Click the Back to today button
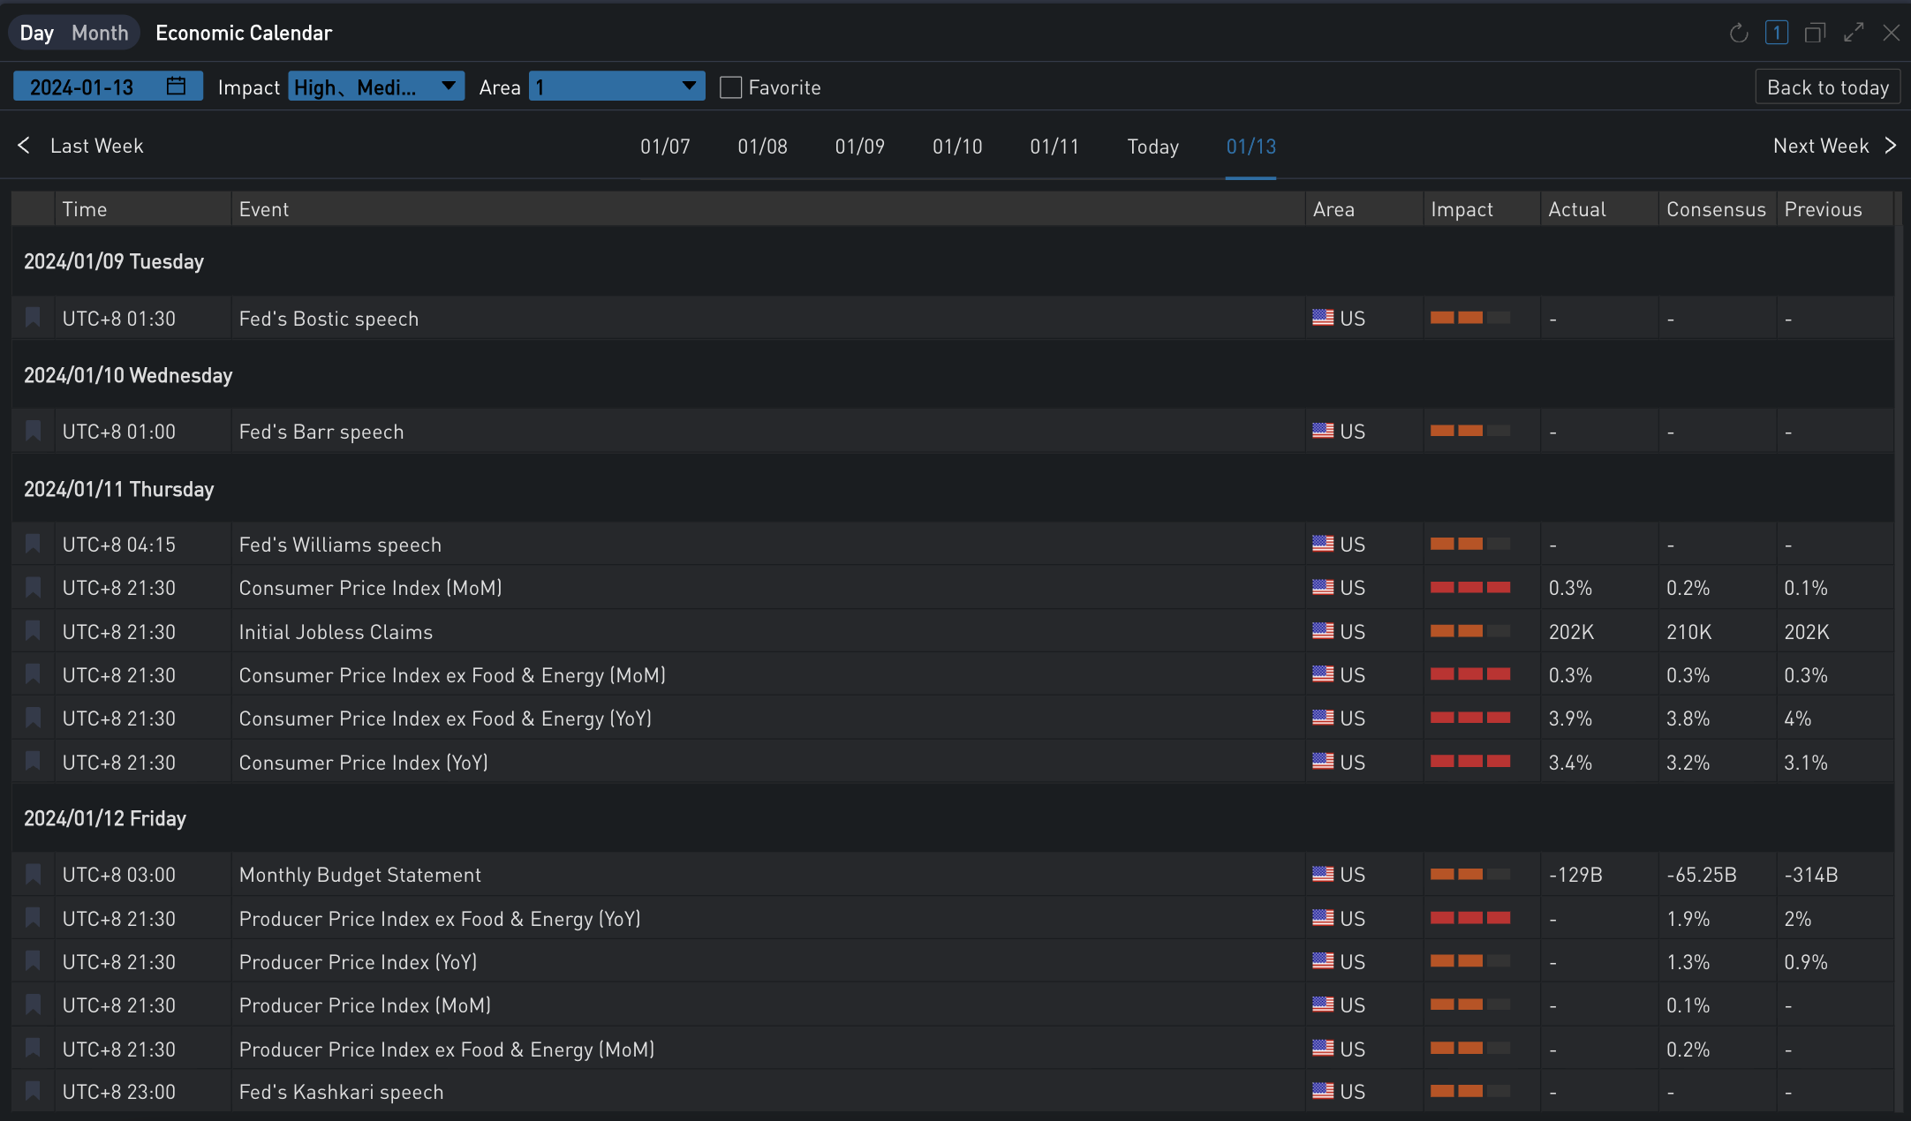1911x1121 pixels. point(1827,87)
